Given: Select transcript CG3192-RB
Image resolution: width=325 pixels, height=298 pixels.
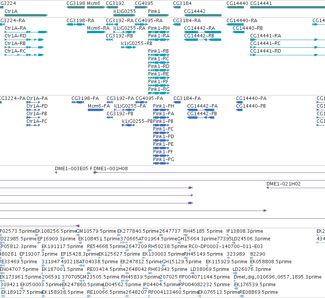Looking at the screenshot, I should pyautogui.click(x=109, y=40).
